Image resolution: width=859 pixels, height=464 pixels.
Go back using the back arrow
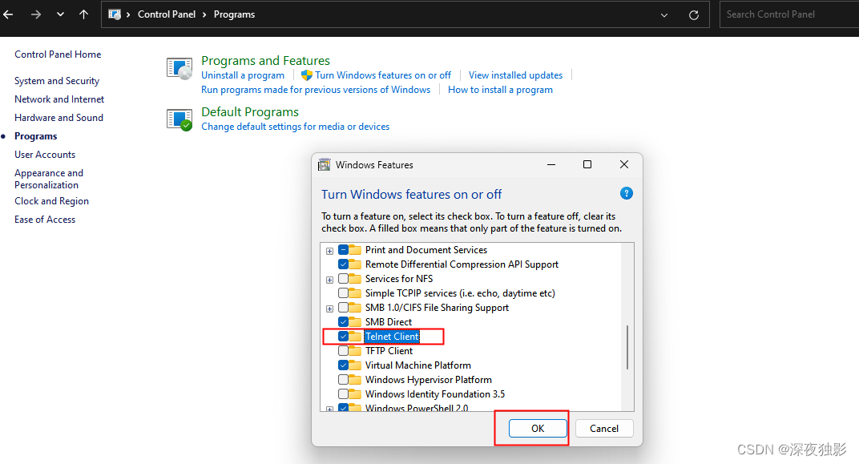tap(8, 14)
